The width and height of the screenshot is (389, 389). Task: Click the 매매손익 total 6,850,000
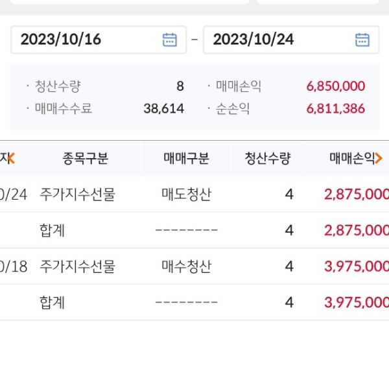click(335, 86)
